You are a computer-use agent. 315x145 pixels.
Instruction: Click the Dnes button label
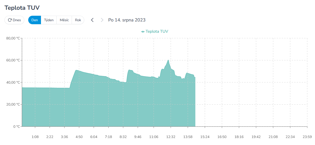pos(17,20)
